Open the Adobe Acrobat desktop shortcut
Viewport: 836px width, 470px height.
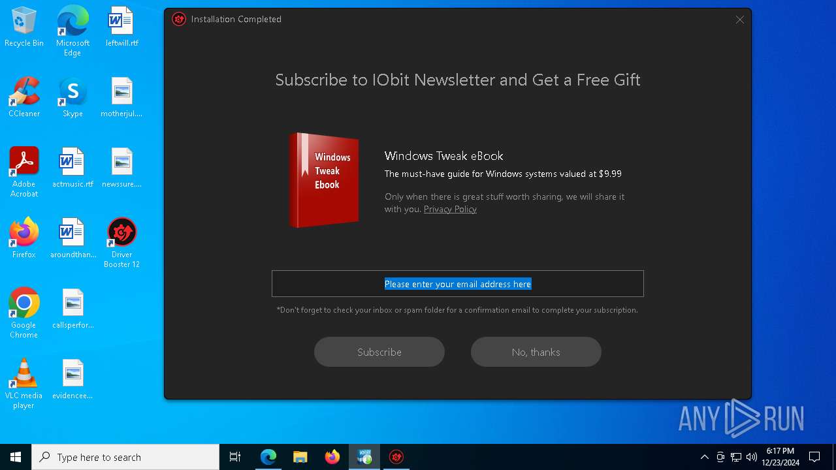coord(24,172)
